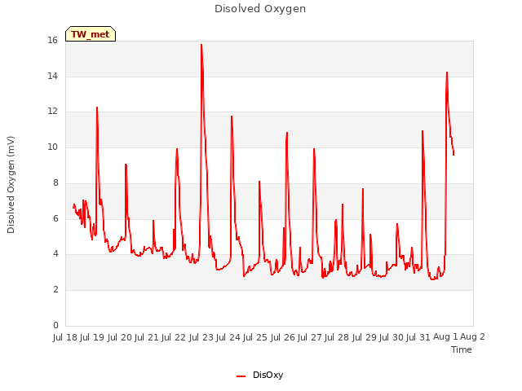Click the 'Aug 2' x-axis tick label
The height and width of the screenshot is (391, 522).
pyautogui.click(x=472, y=336)
